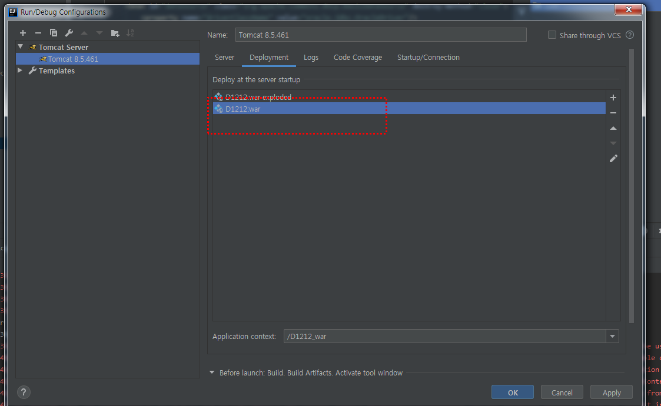Go to Code Coverage tab
Image resolution: width=661 pixels, height=406 pixels.
358,57
